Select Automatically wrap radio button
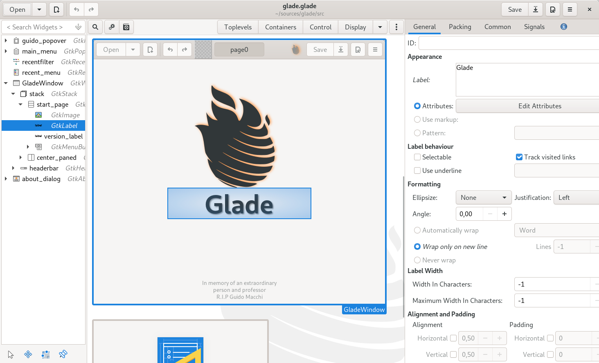 [417, 230]
